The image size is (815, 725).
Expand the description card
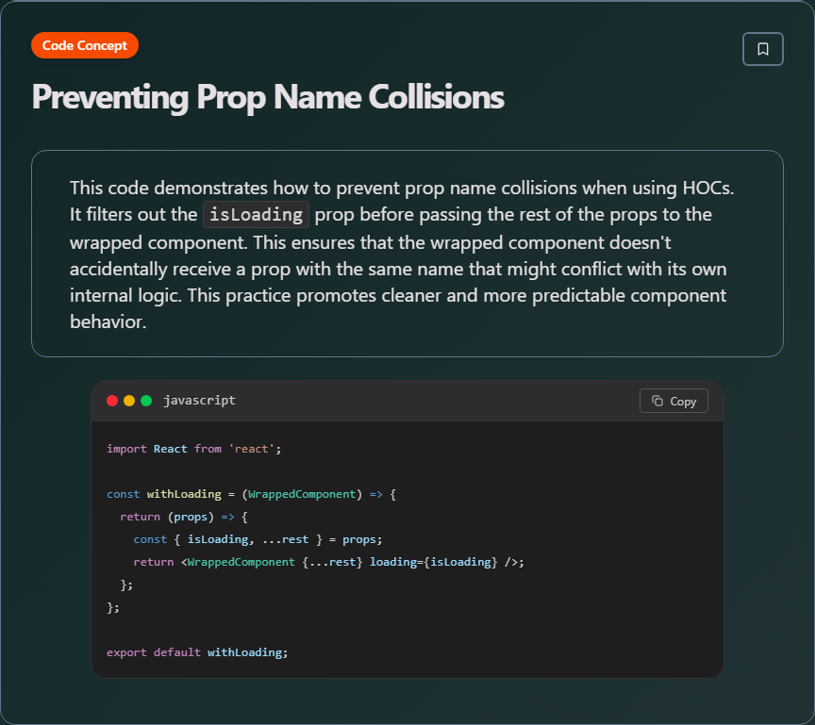pyautogui.click(x=407, y=253)
